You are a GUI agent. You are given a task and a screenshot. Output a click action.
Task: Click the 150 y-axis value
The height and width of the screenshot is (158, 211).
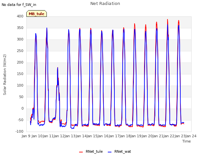[20, 74]
